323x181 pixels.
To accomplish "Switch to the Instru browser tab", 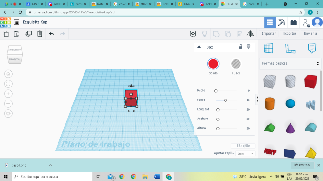I will tap(100, 4).
